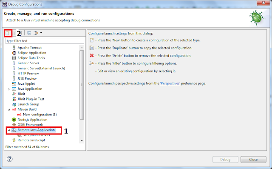Click the red Delete X icon in instructions

(92, 55)
